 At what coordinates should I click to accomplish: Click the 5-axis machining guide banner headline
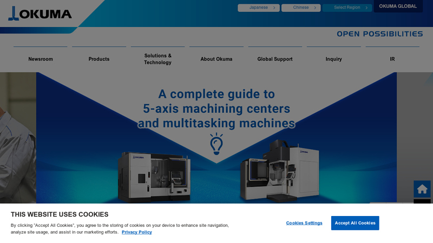click(216, 109)
